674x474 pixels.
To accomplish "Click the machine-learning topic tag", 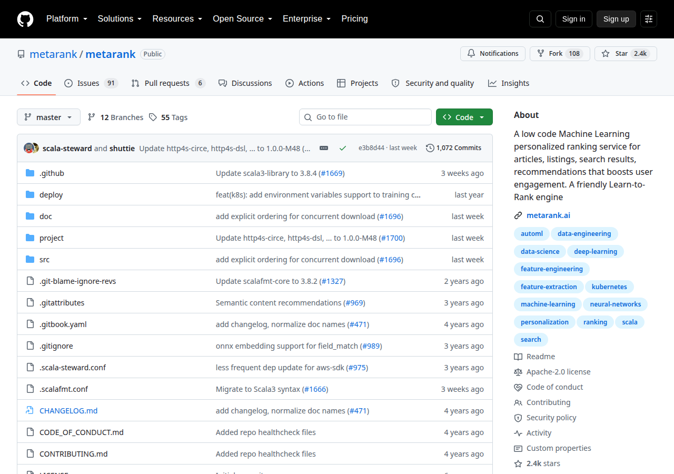I will coord(548,304).
